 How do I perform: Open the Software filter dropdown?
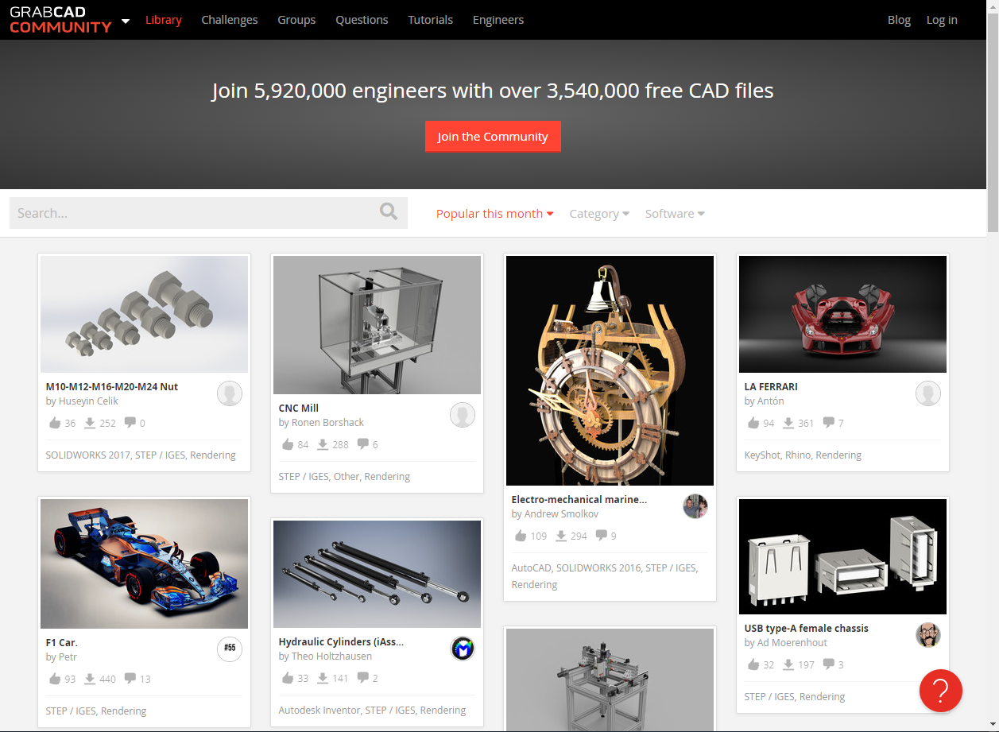pyautogui.click(x=675, y=214)
